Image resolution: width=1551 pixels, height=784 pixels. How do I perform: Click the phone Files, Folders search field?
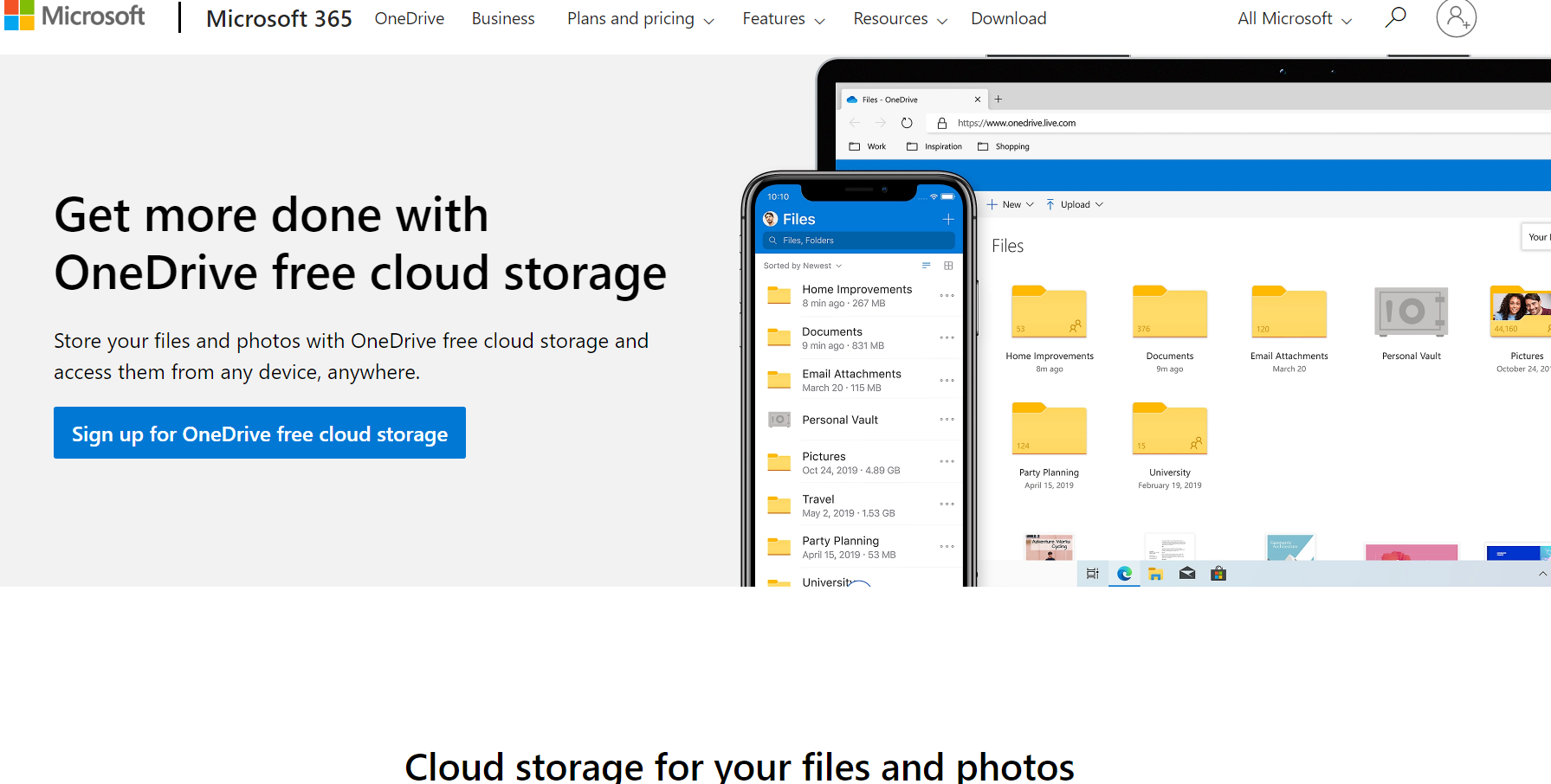pyautogui.click(x=859, y=241)
